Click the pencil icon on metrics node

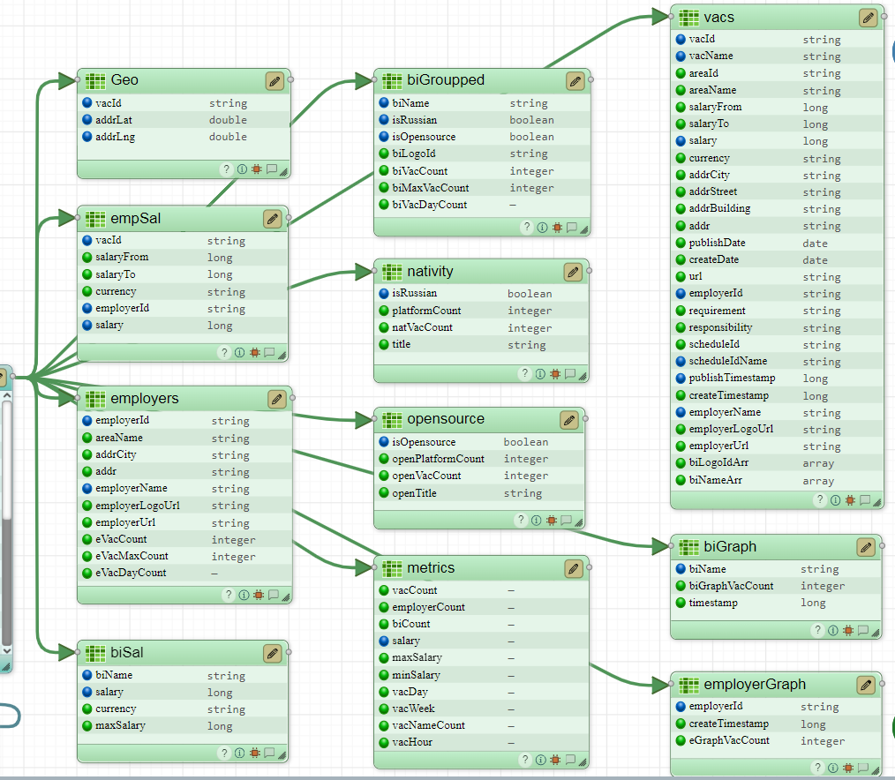pos(573,568)
